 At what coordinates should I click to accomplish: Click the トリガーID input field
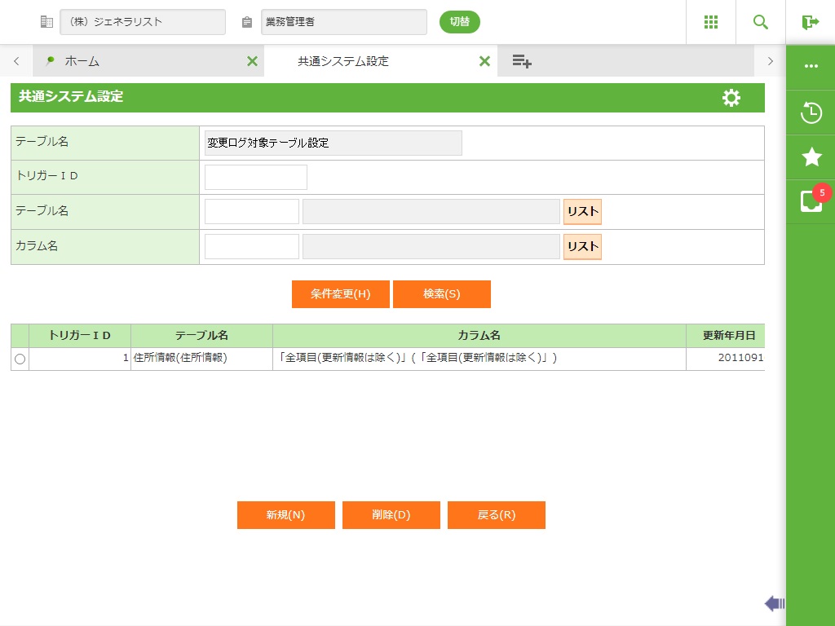(x=255, y=177)
